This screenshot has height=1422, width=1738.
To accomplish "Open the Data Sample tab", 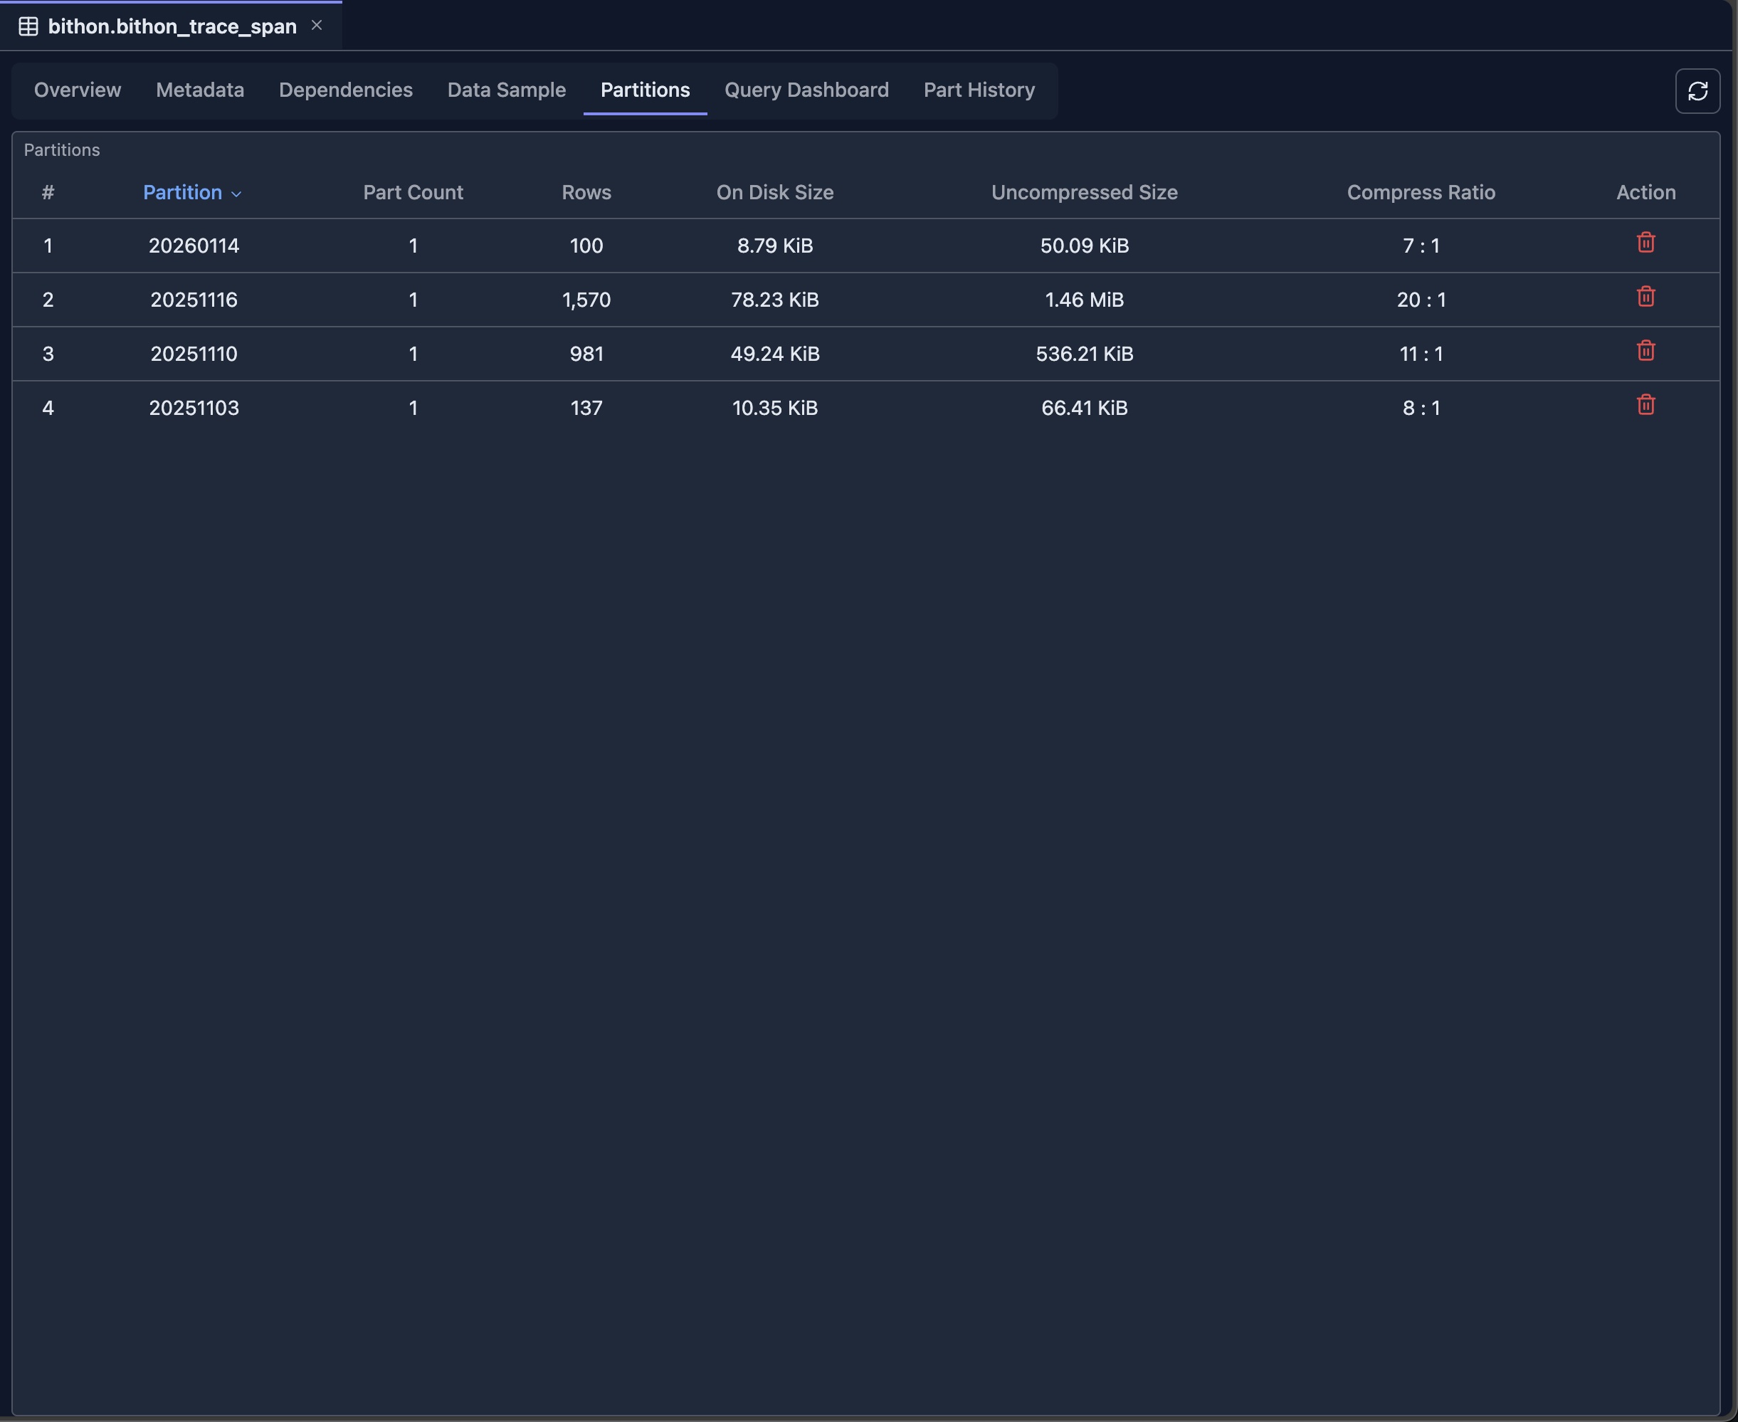I will click(x=506, y=90).
